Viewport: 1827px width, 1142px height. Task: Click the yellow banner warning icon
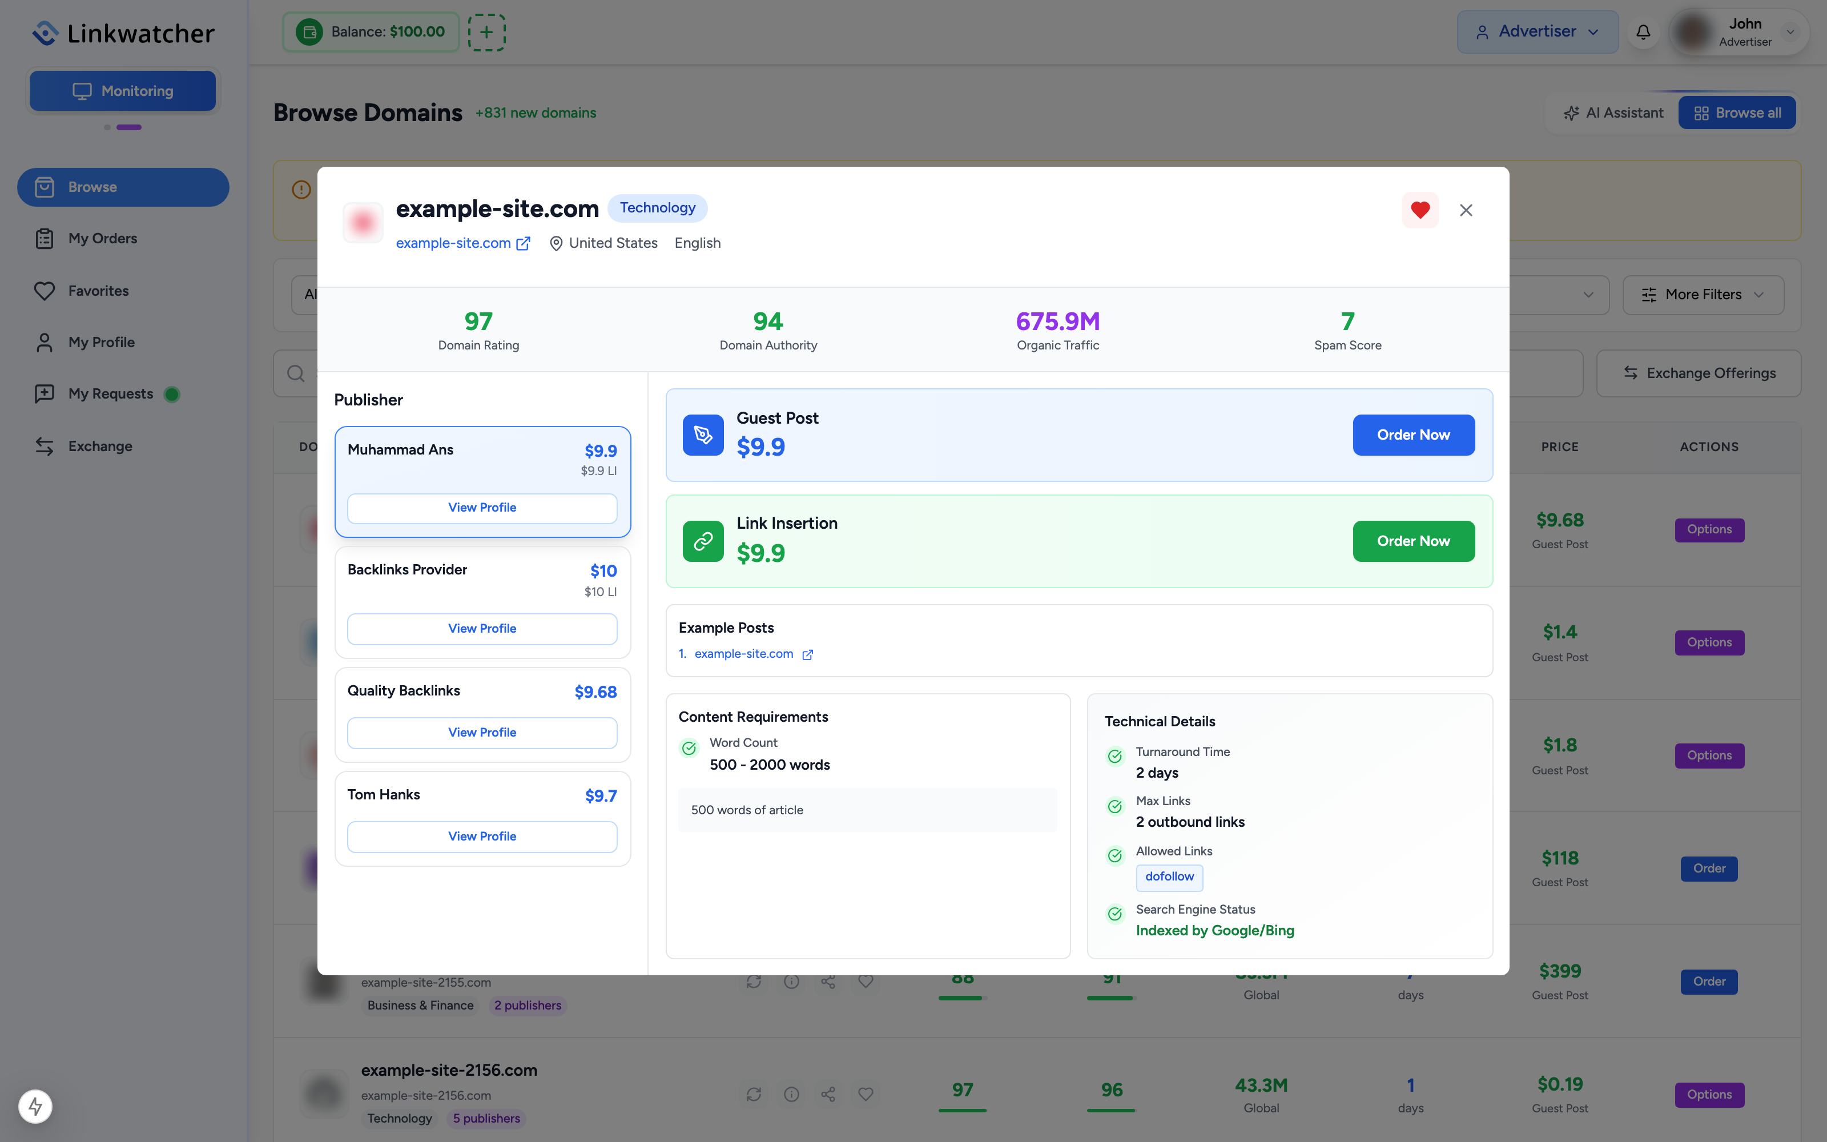301,189
